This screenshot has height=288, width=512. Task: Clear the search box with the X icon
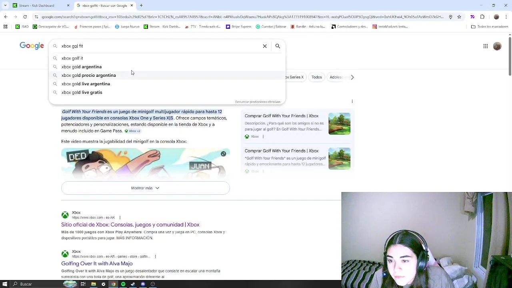coord(265,46)
